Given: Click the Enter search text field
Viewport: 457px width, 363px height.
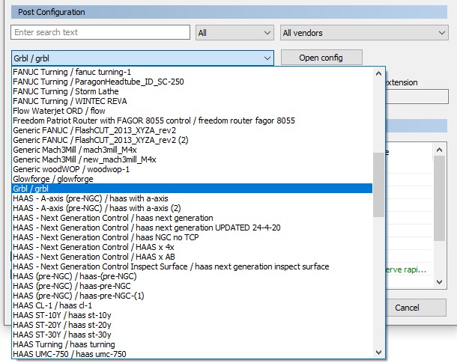Looking at the screenshot, I should (100, 32).
